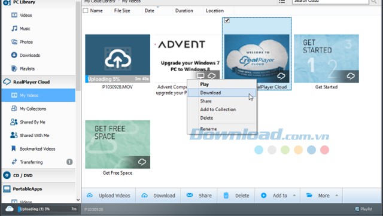
Task: Click the cloud icon on RealPlayer Cloud thumbnail
Action: click(281, 76)
